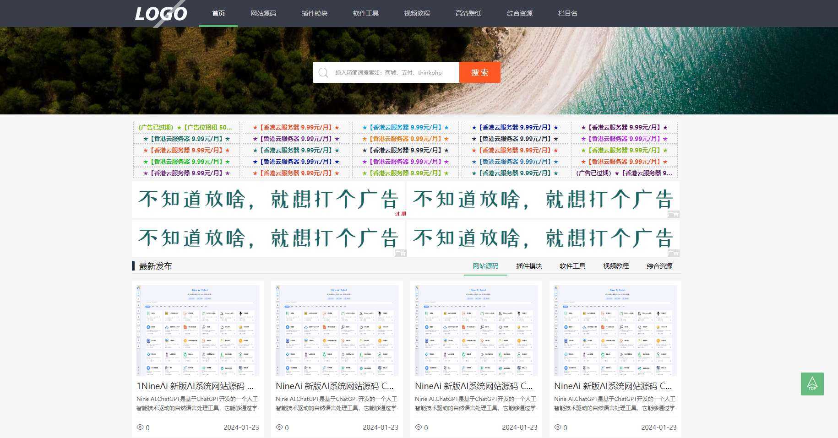Viewport: 838px width, 438px height.
Task: Select 首页 in the navigation bar
Action: pos(218,13)
